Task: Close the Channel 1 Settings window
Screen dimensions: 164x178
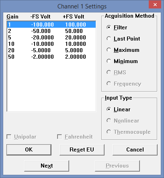Action: (x=155, y=4)
